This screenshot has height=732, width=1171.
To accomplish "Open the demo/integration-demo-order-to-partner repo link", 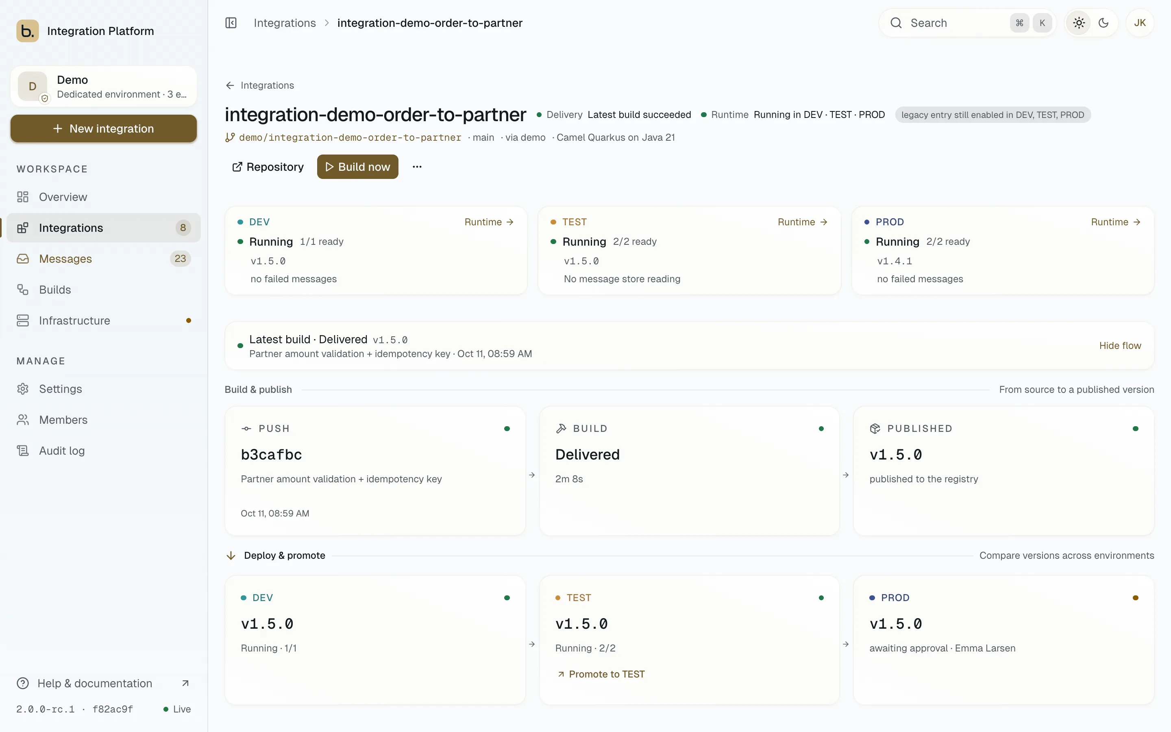I will [343, 137].
